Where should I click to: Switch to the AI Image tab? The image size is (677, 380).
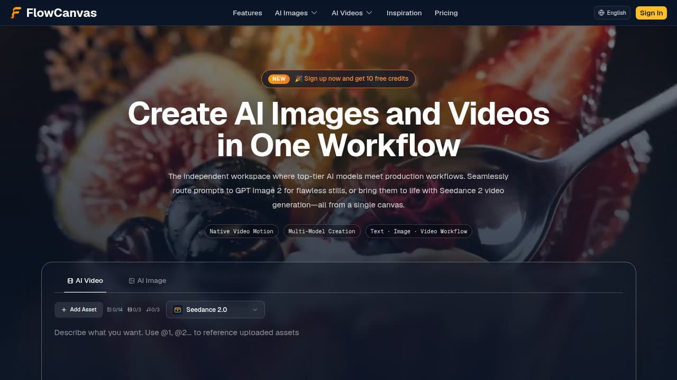click(148, 281)
